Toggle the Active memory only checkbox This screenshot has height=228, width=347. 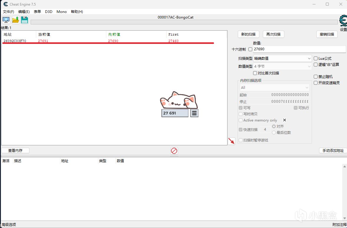(240, 120)
